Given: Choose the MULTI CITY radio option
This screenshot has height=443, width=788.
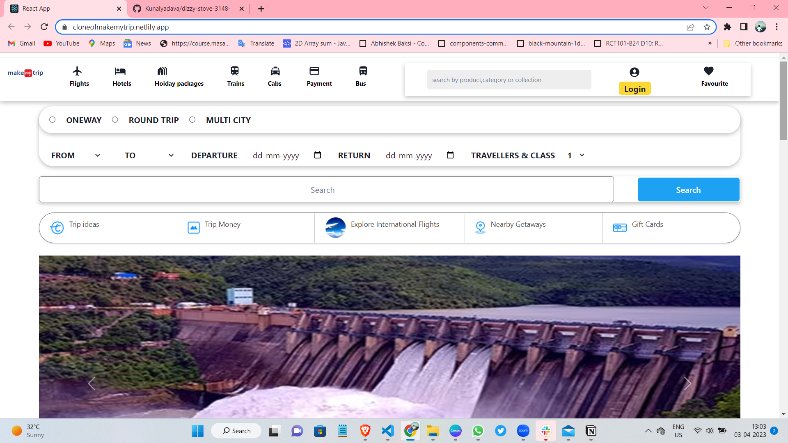Looking at the screenshot, I should tap(192, 120).
